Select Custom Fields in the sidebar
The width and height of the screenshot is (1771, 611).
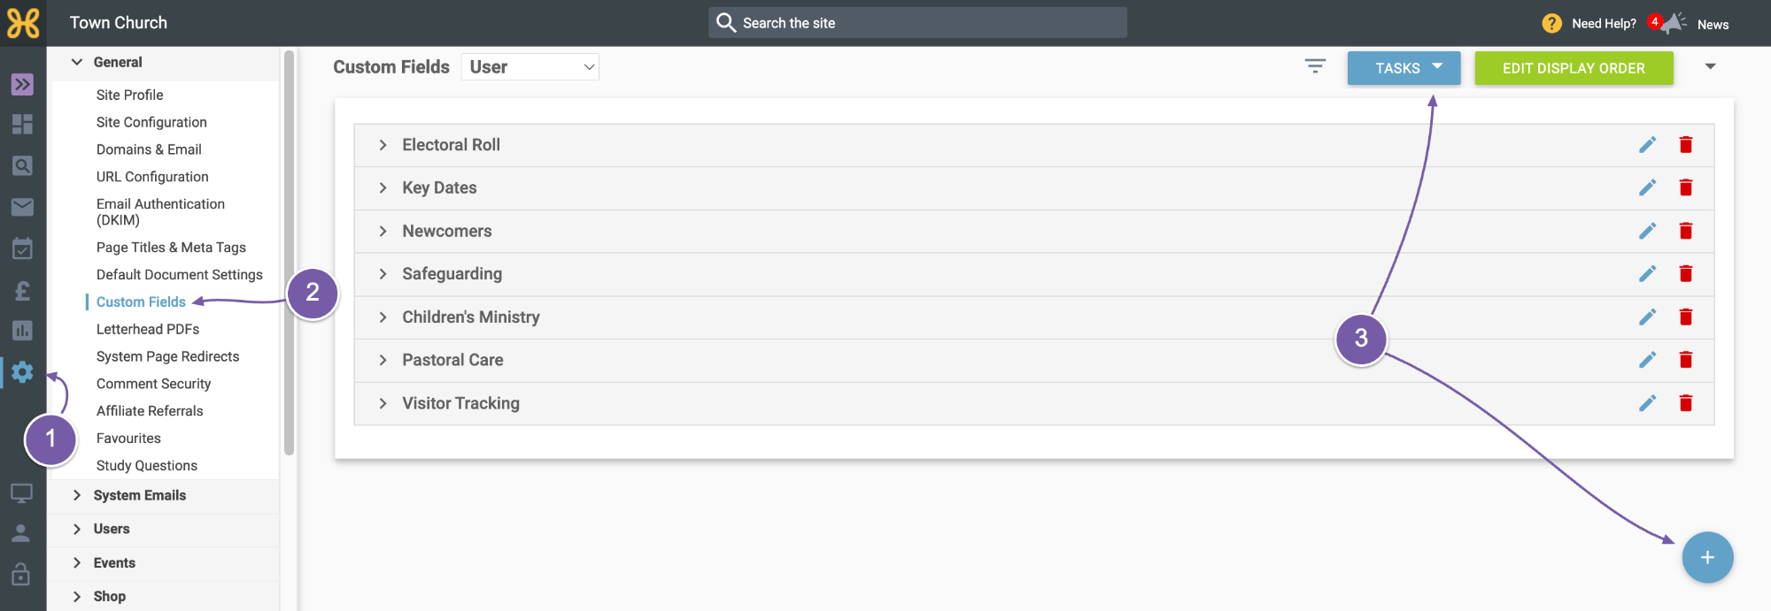coord(141,302)
